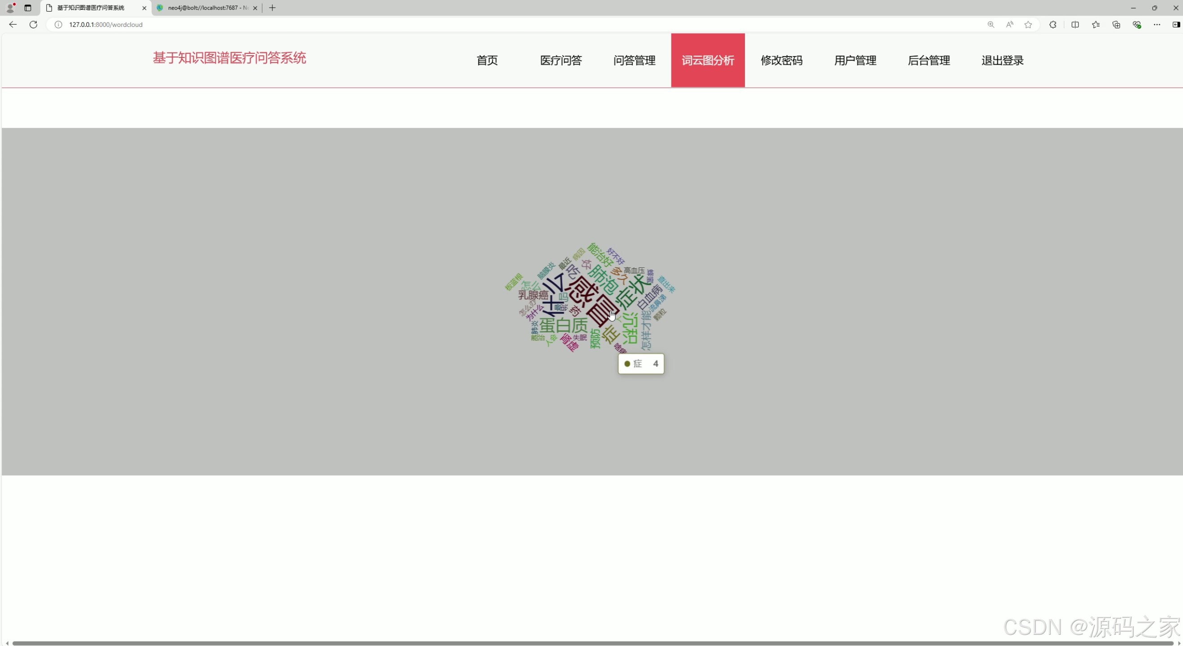Click the browser profile avatar

pyautogui.click(x=10, y=8)
